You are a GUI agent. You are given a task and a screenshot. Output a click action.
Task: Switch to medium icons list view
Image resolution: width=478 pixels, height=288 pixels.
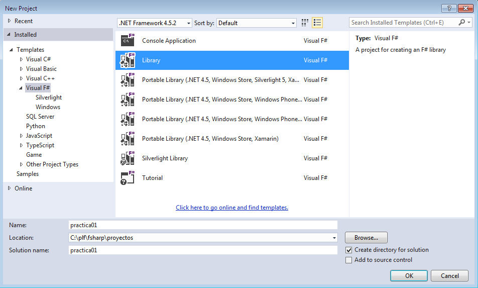click(317, 23)
